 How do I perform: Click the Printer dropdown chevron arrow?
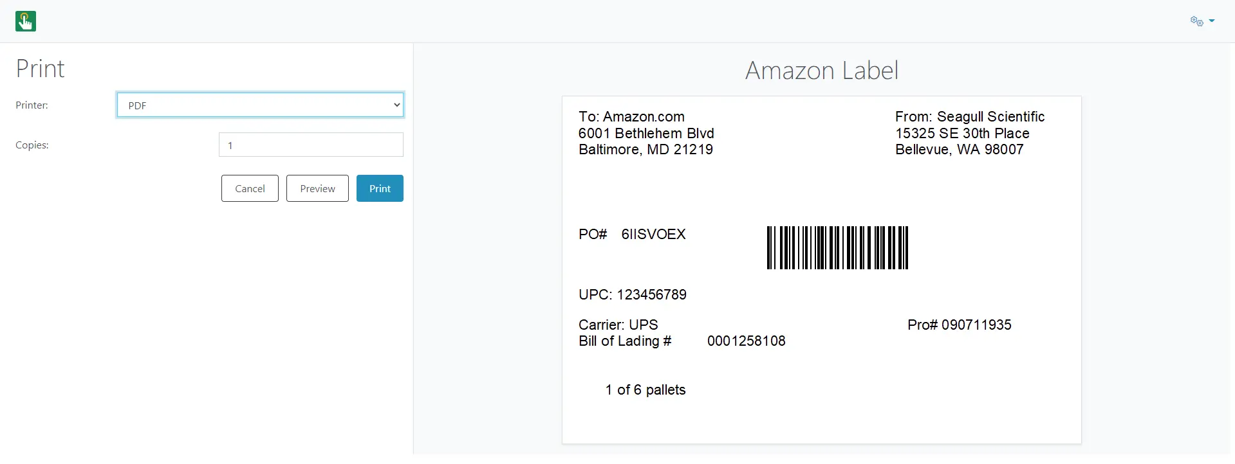tap(396, 105)
